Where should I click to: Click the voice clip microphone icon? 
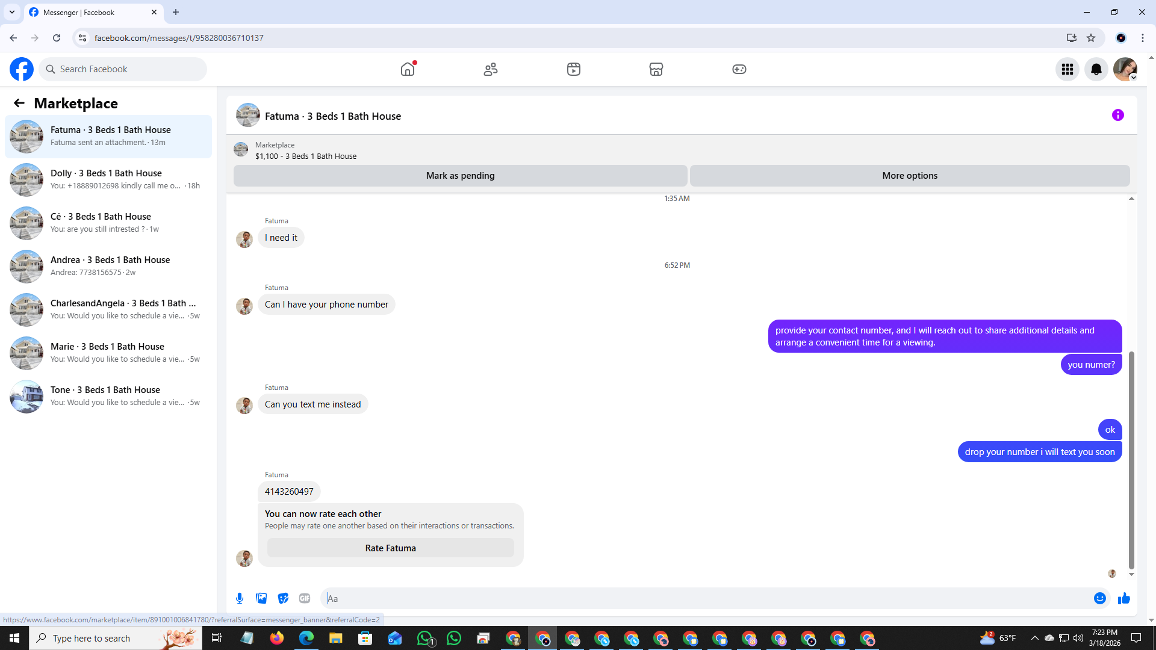[x=240, y=598]
